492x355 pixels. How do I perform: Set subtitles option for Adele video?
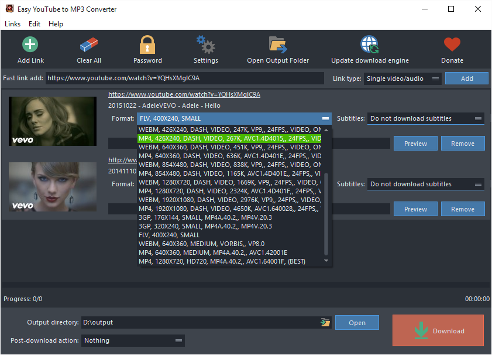click(425, 118)
